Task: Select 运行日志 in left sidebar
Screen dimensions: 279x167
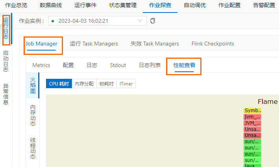Action: point(6,28)
